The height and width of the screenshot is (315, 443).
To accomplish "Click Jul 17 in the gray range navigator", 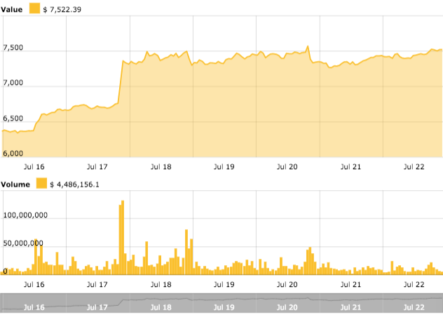I will (x=97, y=307).
